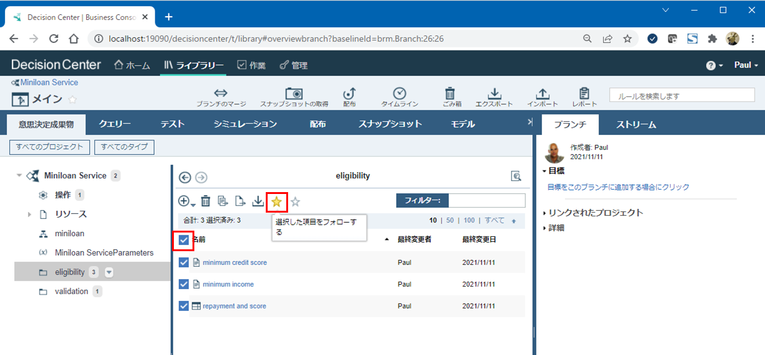This screenshot has height=355, width=765.
Task: Click the フィルター input box
Action: [486, 200]
